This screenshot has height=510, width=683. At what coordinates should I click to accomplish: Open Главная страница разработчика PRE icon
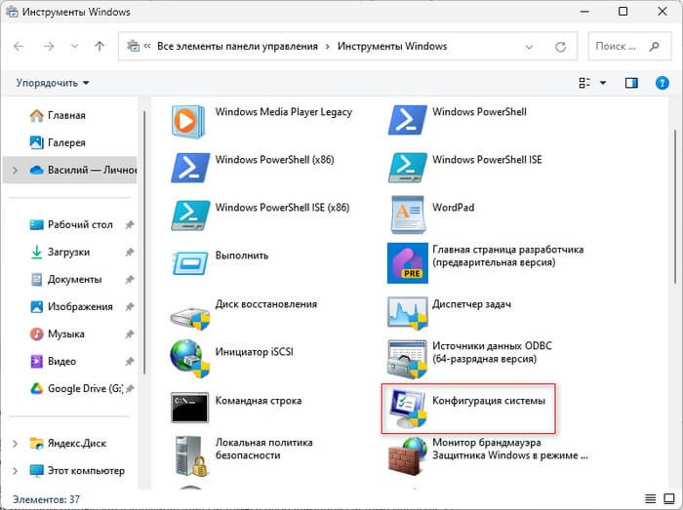pyautogui.click(x=407, y=263)
